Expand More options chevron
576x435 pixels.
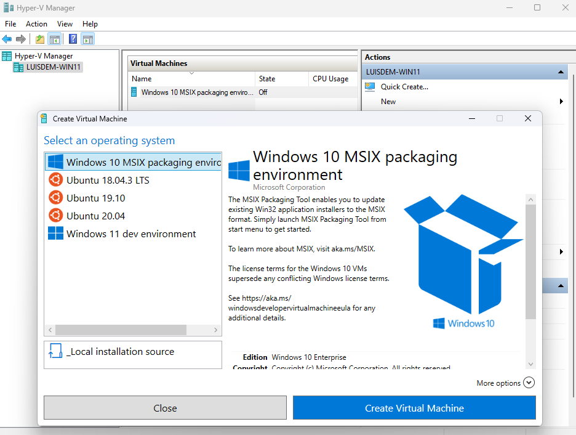[x=529, y=383]
